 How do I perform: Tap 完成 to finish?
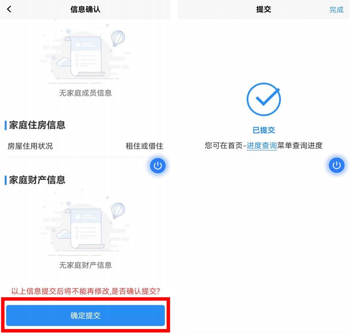pos(336,10)
